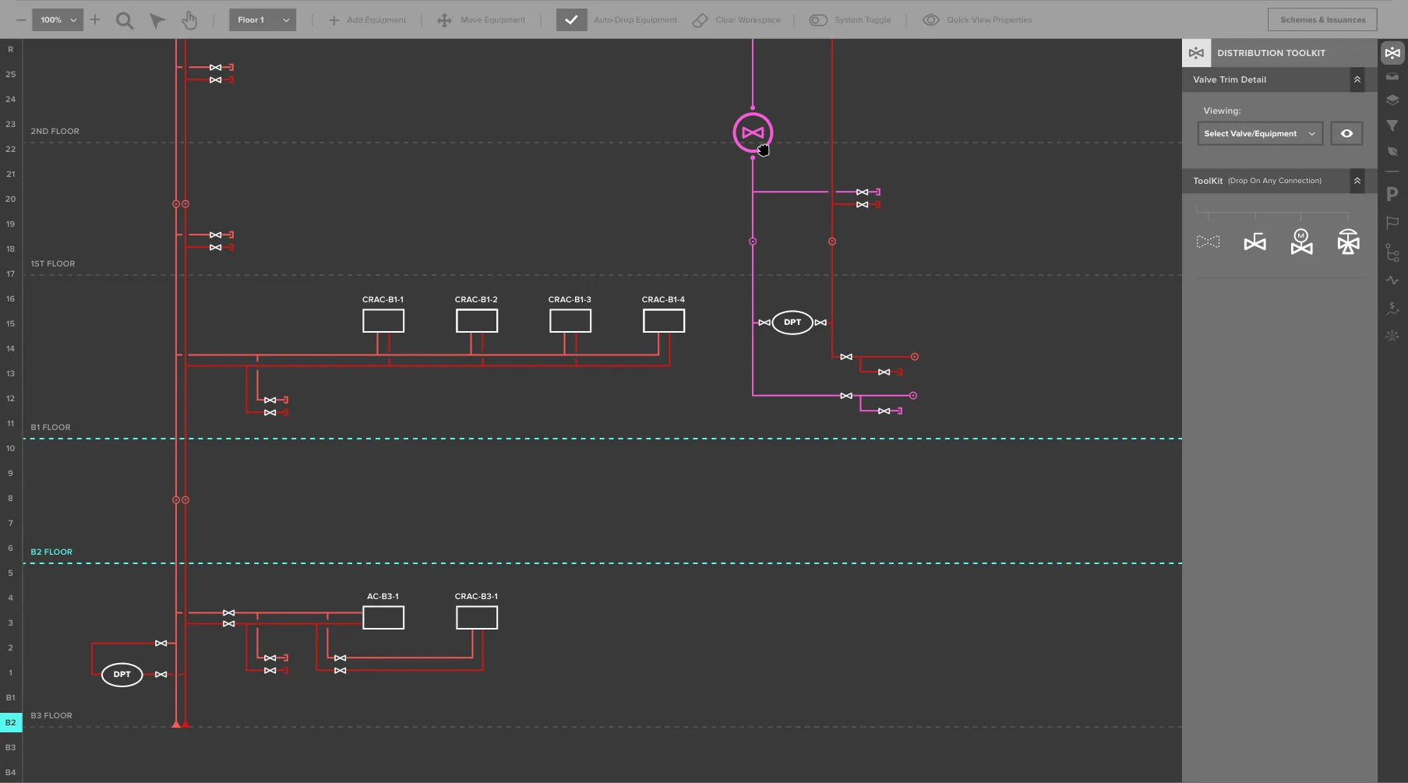Image resolution: width=1408 pixels, height=783 pixels.
Task: Open the Floor 1 dropdown
Action: pos(263,19)
